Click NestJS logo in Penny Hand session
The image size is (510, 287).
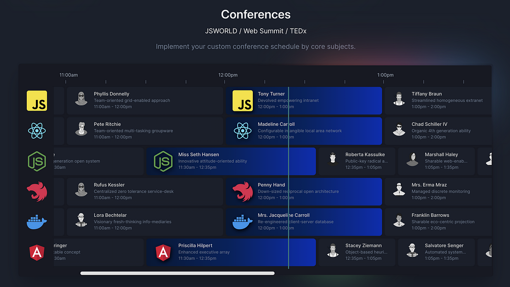point(243,191)
